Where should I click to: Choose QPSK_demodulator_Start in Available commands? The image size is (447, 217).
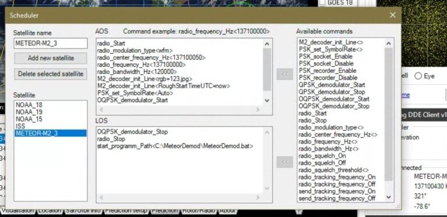tap(332, 85)
